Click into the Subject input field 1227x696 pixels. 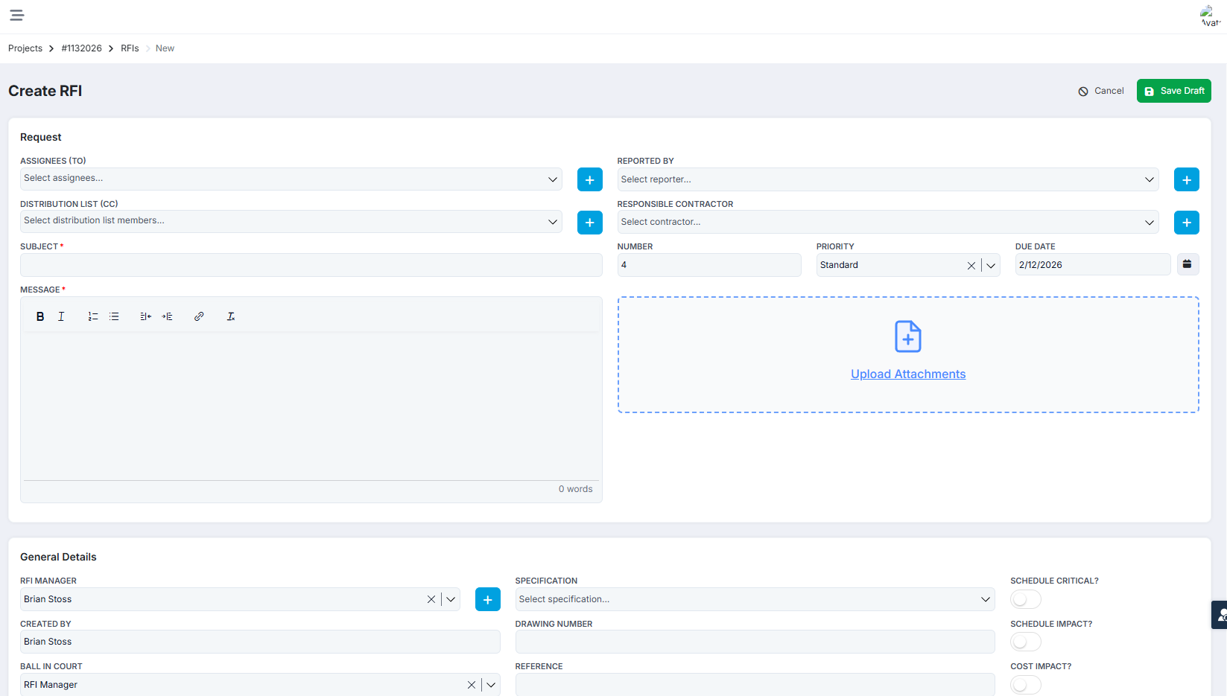(311, 265)
